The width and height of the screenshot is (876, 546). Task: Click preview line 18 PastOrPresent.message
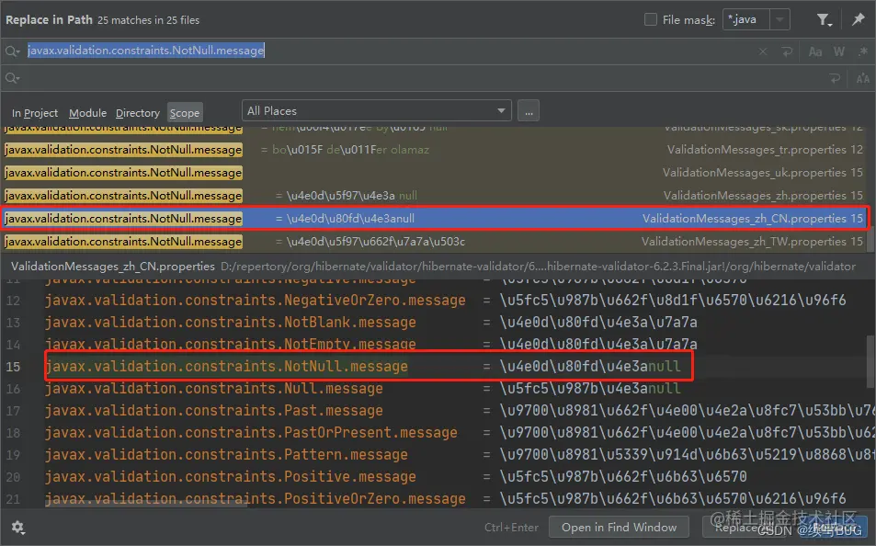pos(251,433)
